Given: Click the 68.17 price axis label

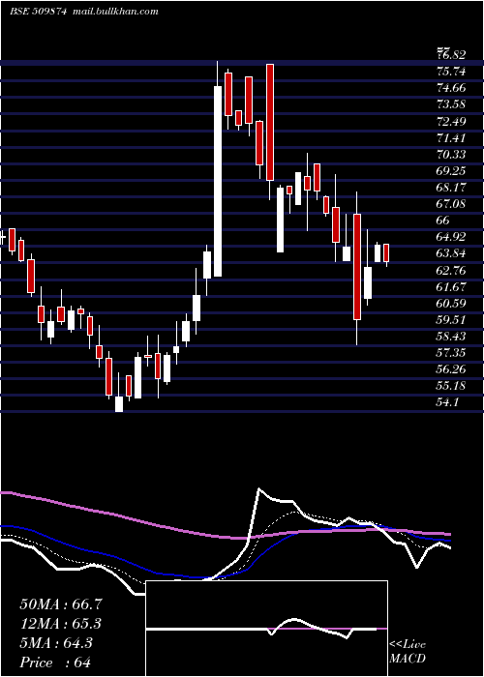Looking at the screenshot, I should point(452,188).
